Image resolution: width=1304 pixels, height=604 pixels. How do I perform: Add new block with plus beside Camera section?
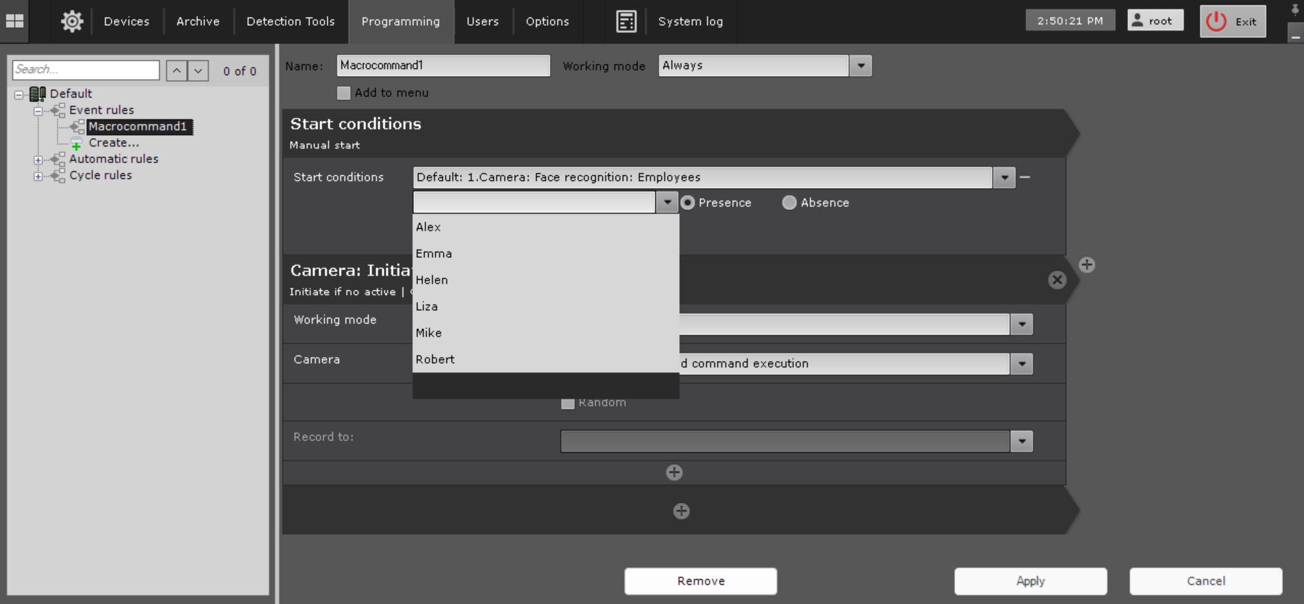tap(1087, 265)
